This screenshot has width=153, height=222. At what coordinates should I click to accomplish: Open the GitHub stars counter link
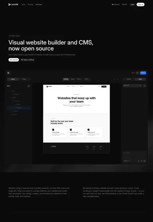click(x=125, y=4)
